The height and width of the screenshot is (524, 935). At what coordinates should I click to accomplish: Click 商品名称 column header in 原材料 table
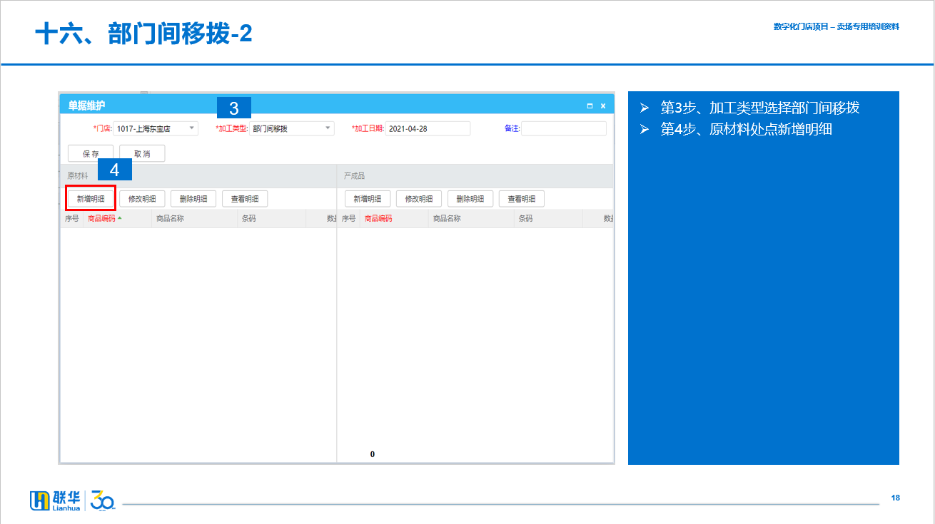pos(171,219)
